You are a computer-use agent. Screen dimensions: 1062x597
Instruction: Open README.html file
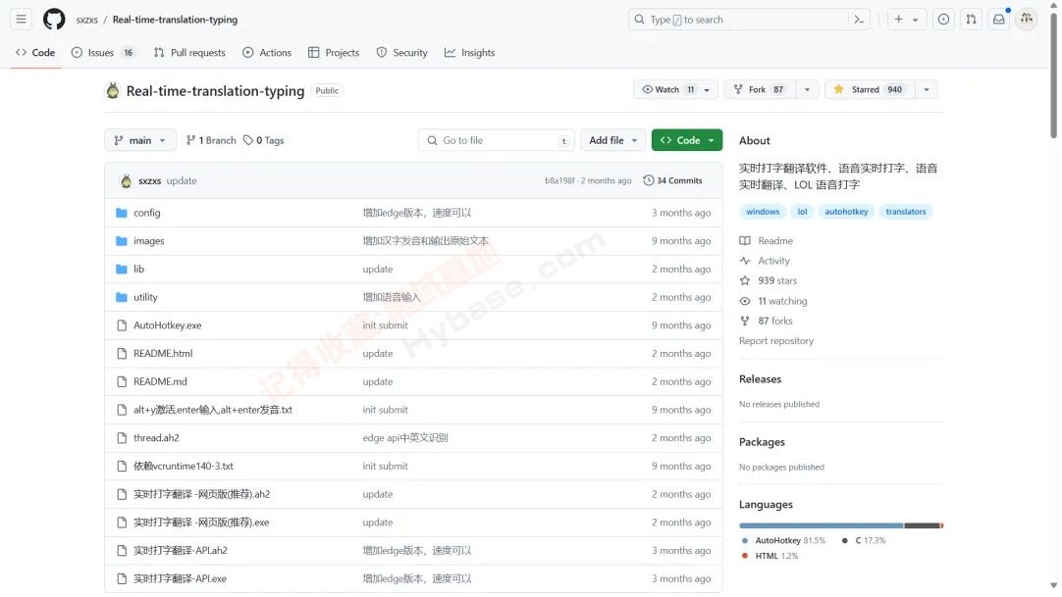coord(163,354)
